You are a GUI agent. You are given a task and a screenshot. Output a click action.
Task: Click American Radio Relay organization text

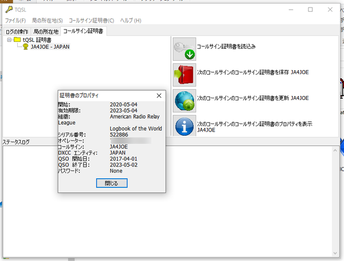[x=135, y=117]
